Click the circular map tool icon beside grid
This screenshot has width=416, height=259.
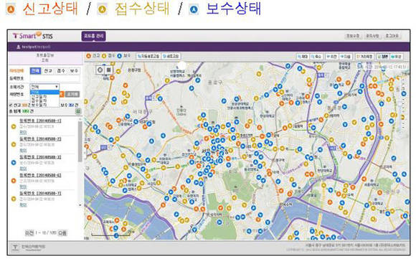[100, 70]
